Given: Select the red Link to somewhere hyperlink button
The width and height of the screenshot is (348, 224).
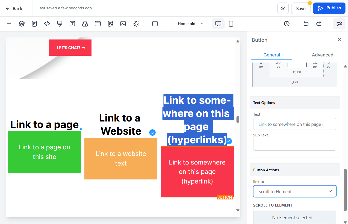Looking at the screenshot, I should [x=197, y=172].
